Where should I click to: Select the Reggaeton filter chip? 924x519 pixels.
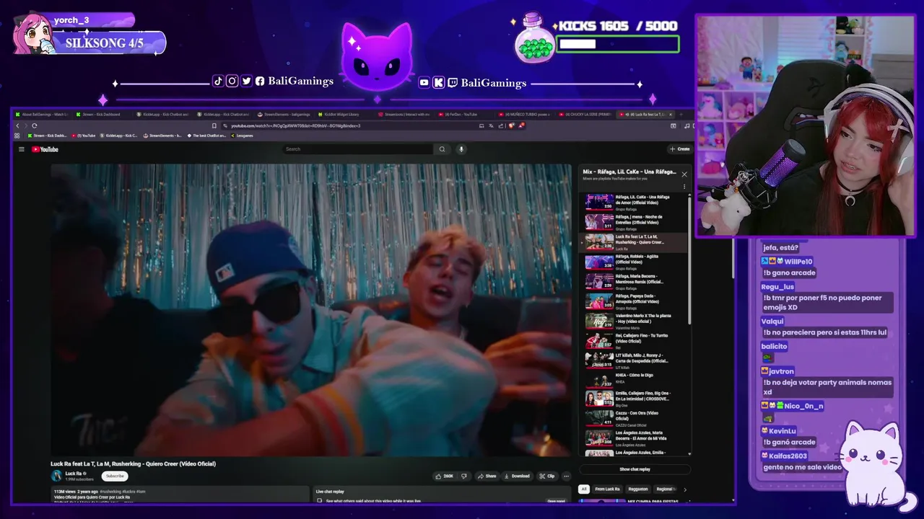(638, 489)
